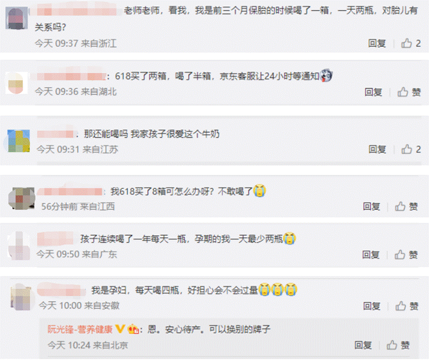Reply to 阮光锋-营养健康's nested comment
The width and height of the screenshot is (429, 362).
(x=363, y=345)
